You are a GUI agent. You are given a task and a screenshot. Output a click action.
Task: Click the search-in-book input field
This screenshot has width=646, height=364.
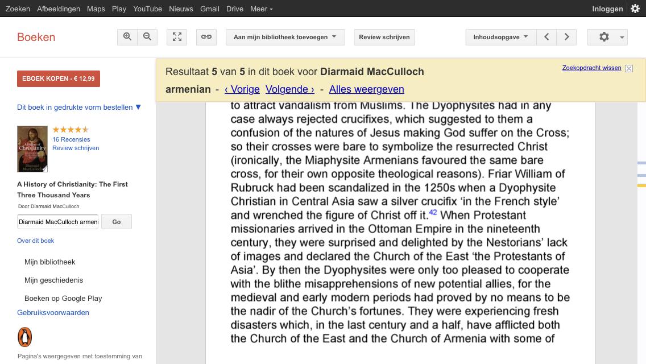click(x=57, y=222)
